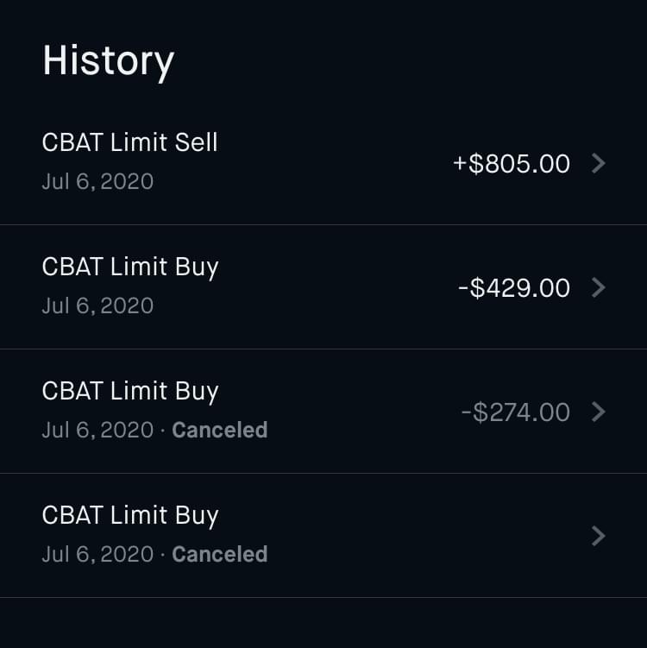Click the +$805.00 sale amount
The height and width of the screenshot is (648, 647).
tap(512, 164)
